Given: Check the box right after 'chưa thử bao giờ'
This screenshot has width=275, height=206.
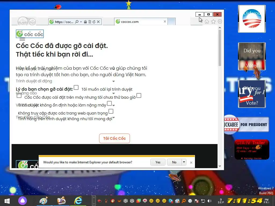Looking at the screenshot, I should click(x=139, y=95).
